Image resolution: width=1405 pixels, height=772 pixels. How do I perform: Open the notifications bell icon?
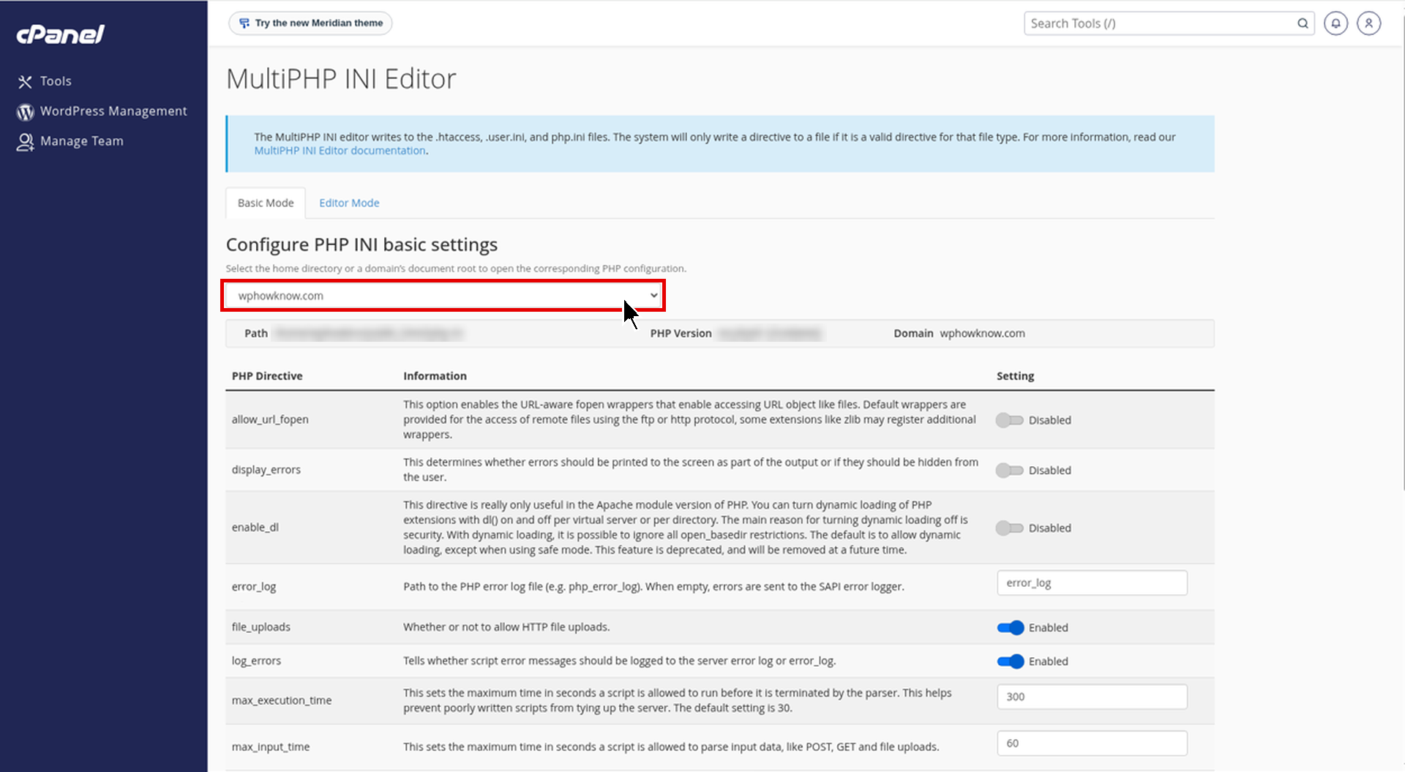[x=1335, y=23]
